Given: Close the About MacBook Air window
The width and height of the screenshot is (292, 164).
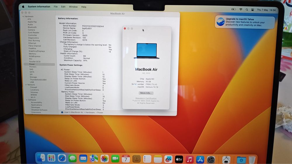Looking at the screenshot, I should click(x=125, y=29).
